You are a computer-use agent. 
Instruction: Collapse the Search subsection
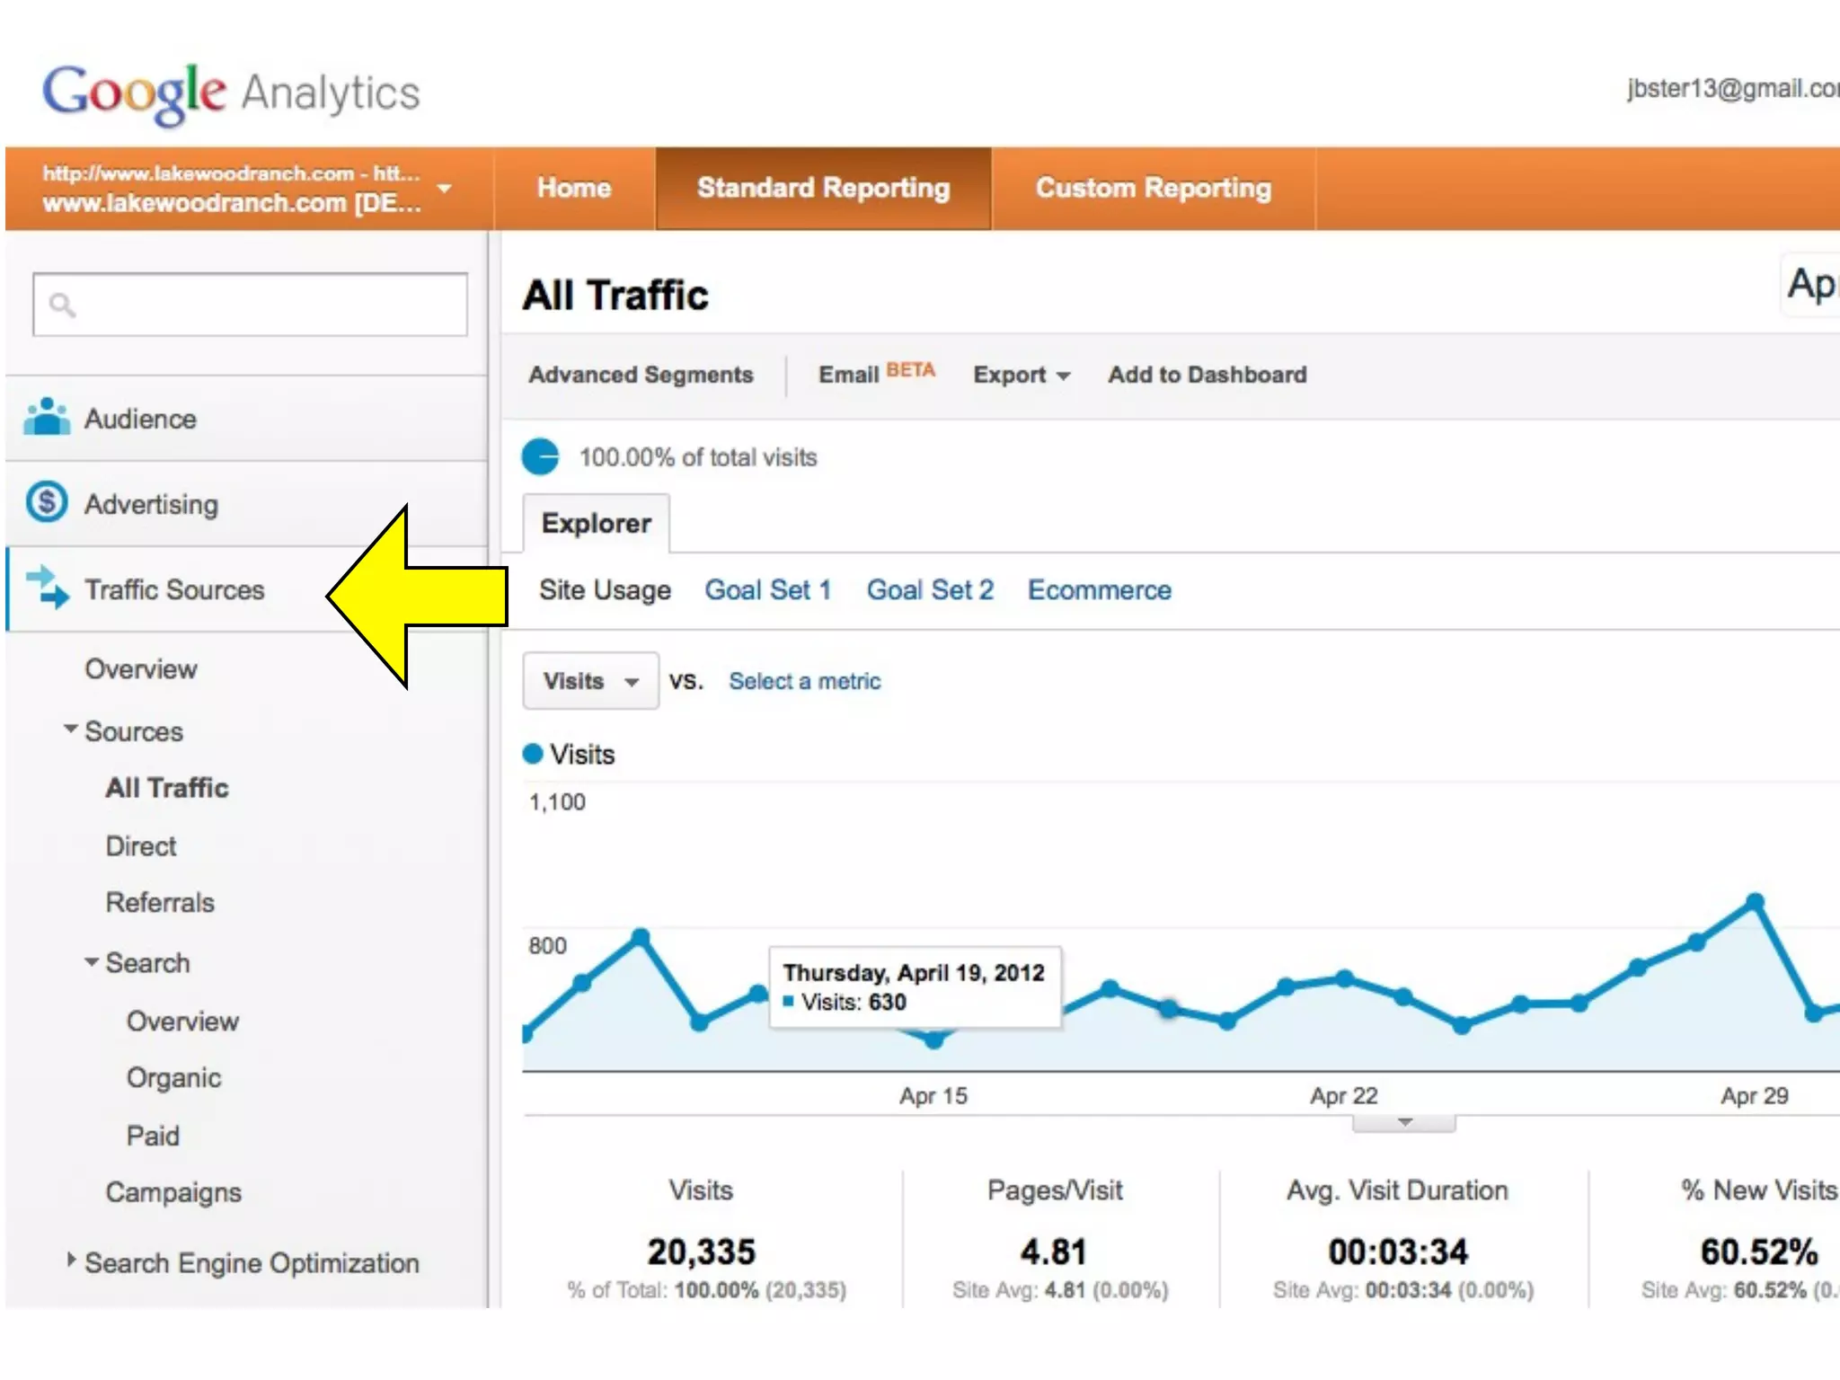point(91,961)
